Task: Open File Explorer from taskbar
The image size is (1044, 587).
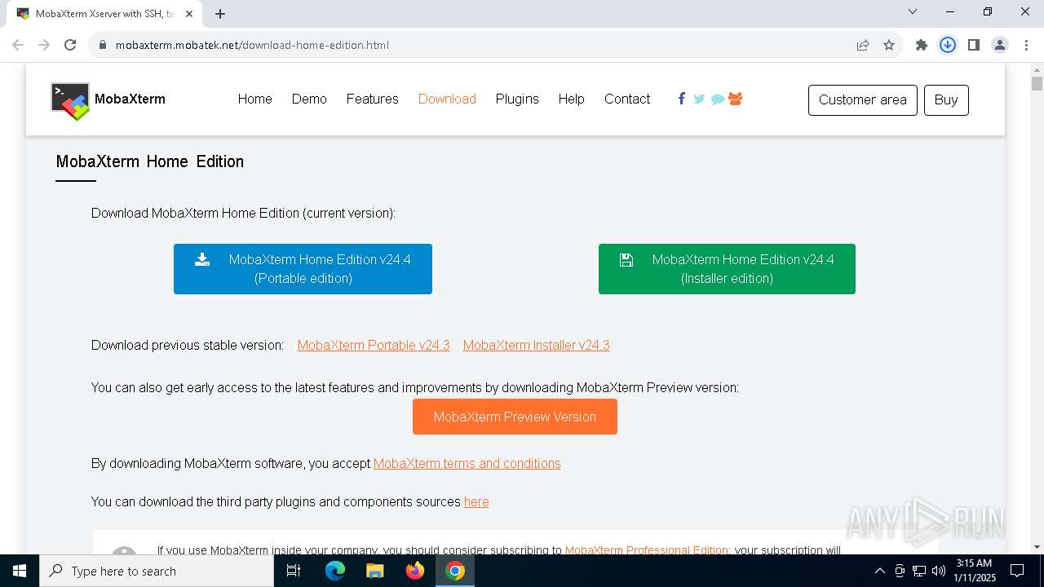Action: (374, 571)
